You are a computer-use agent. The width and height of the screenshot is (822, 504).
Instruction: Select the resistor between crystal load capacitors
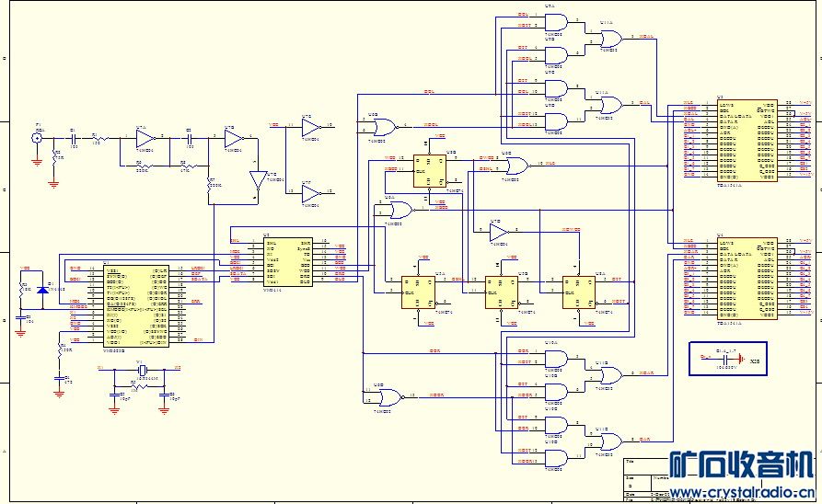[x=138, y=386]
